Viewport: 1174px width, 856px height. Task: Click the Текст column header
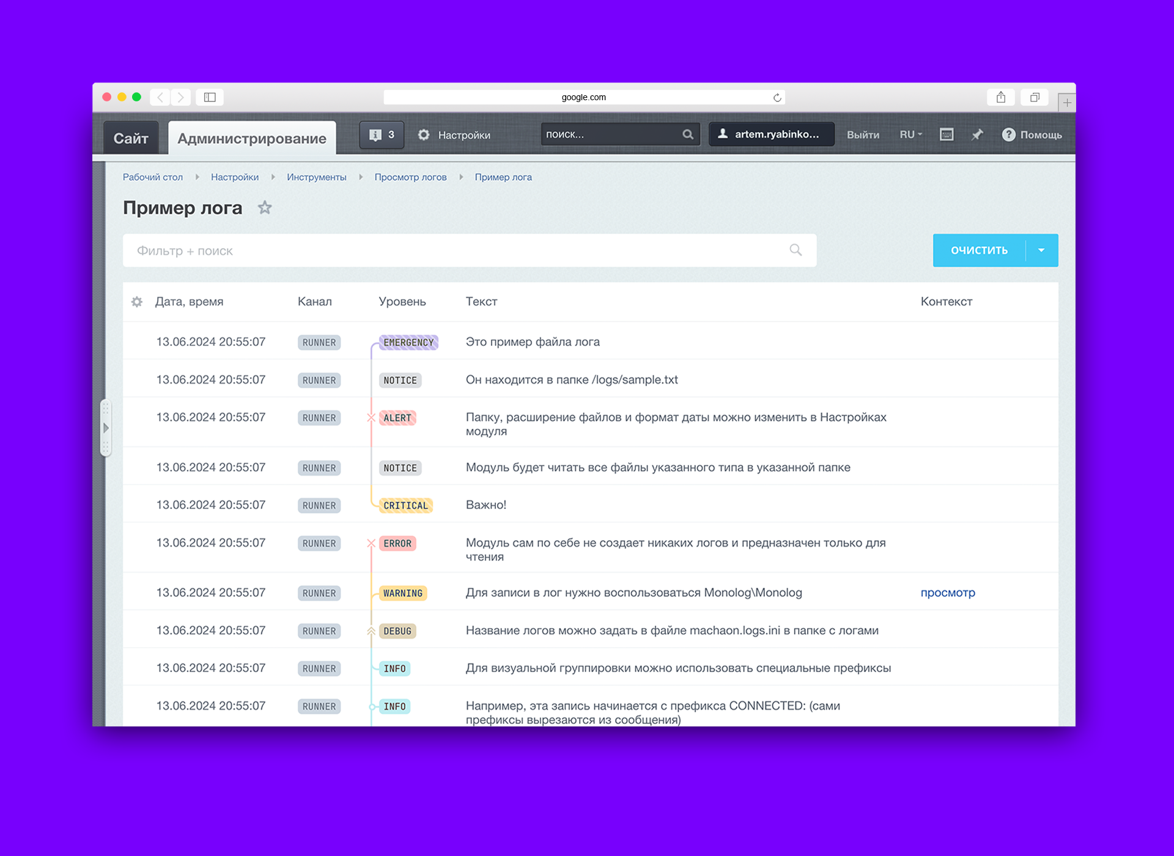coord(481,302)
